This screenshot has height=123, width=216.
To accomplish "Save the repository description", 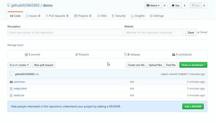I will [x=191, y=32].
